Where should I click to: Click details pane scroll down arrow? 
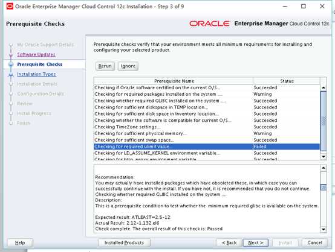324,229
